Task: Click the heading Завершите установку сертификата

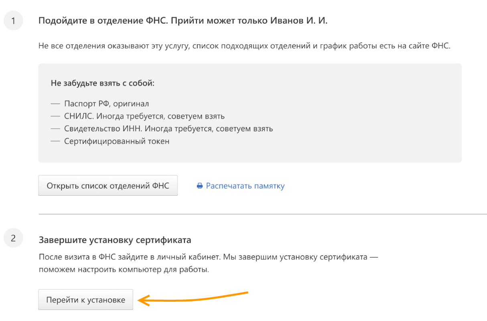Action: click(x=115, y=240)
